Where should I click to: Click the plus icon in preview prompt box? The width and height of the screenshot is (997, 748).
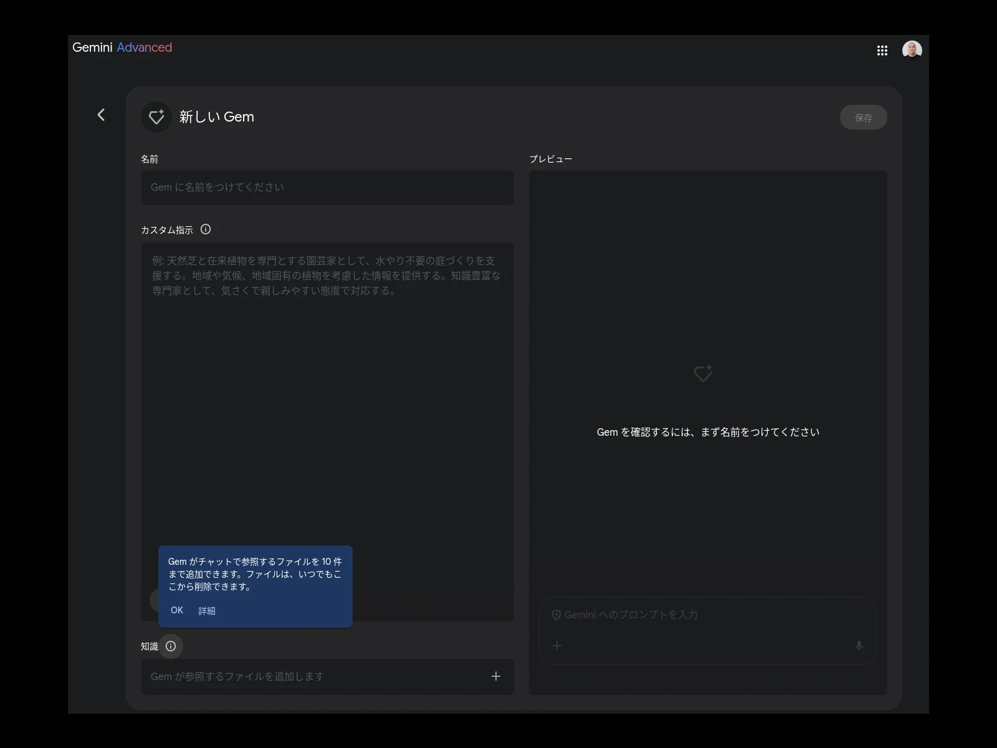557,646
